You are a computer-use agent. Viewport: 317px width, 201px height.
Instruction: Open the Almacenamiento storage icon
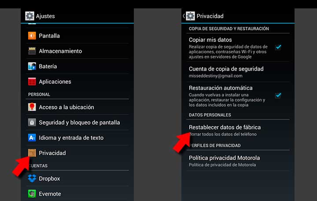coord(32,51)
